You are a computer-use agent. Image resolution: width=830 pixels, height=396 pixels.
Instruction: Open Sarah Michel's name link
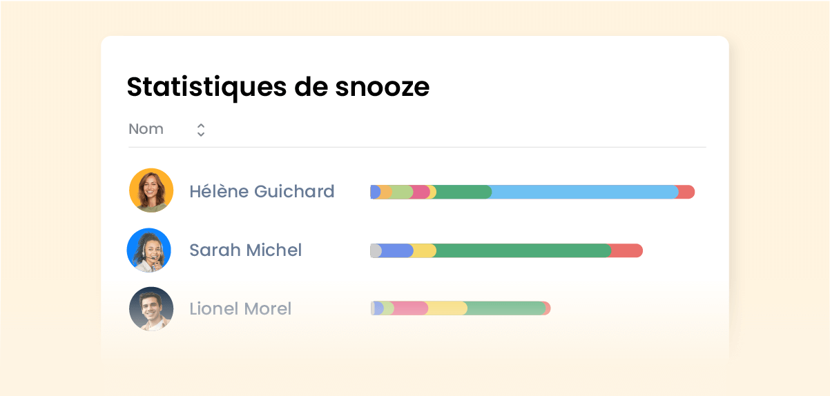(245, 250)
